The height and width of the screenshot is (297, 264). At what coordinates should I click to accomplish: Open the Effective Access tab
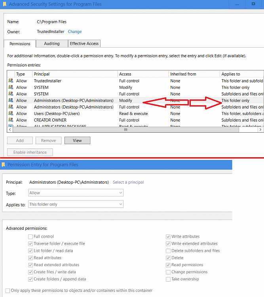tap(84, 44)
